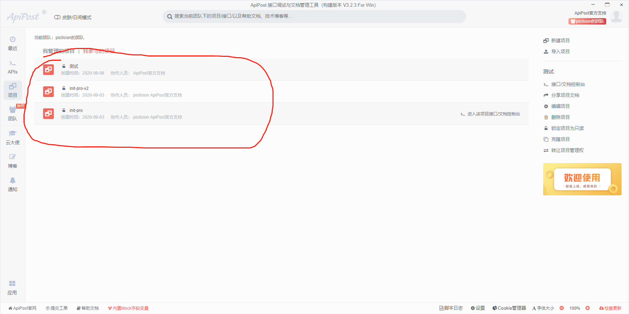Click the red project icon for init-pro-v2
The image size is (629, 314).
pyautogui.click(x=48, y=92)
